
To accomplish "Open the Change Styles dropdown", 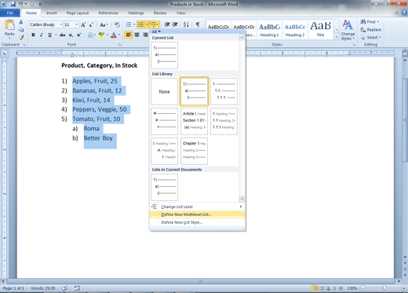I will 348,30.
